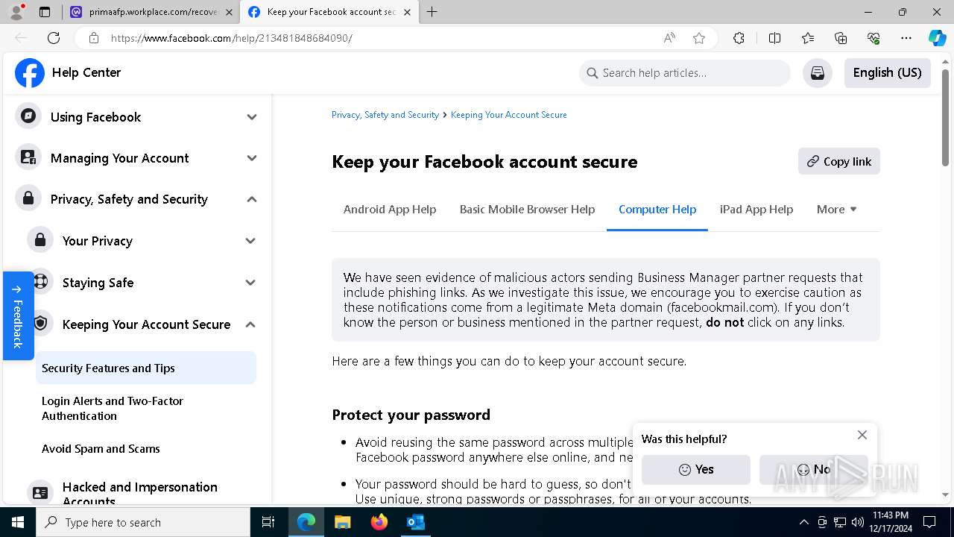Open the notification center icon
The image size is (954, 537).
pos(929,522)
